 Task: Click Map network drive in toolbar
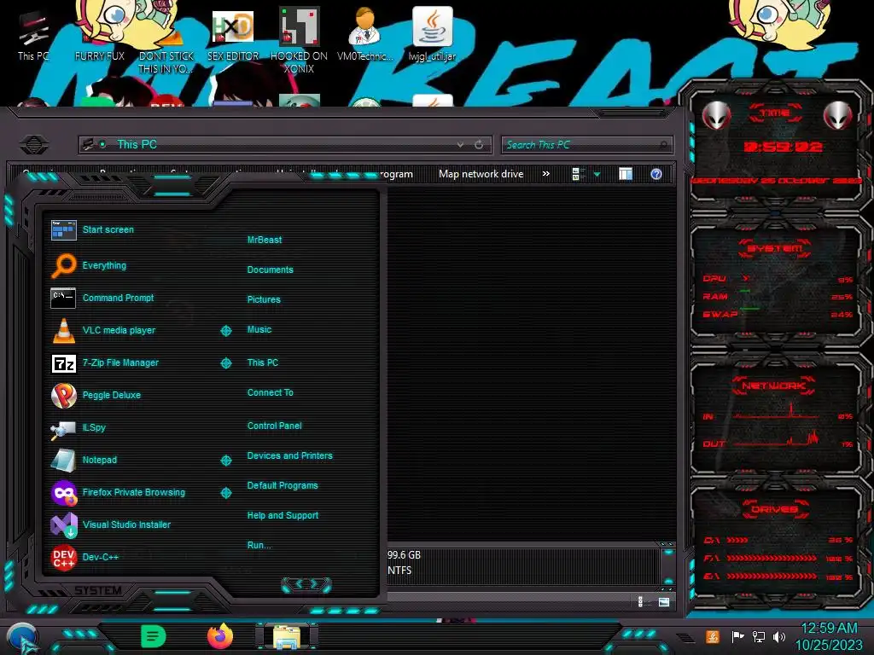pyautogui.click(x=481, y=174)
